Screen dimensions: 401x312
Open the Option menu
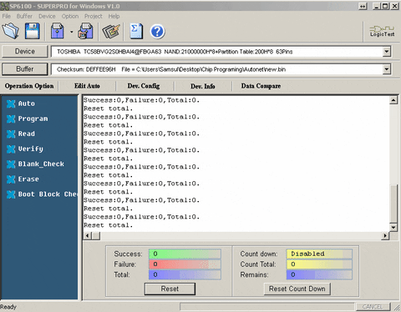tap(70, 16)
